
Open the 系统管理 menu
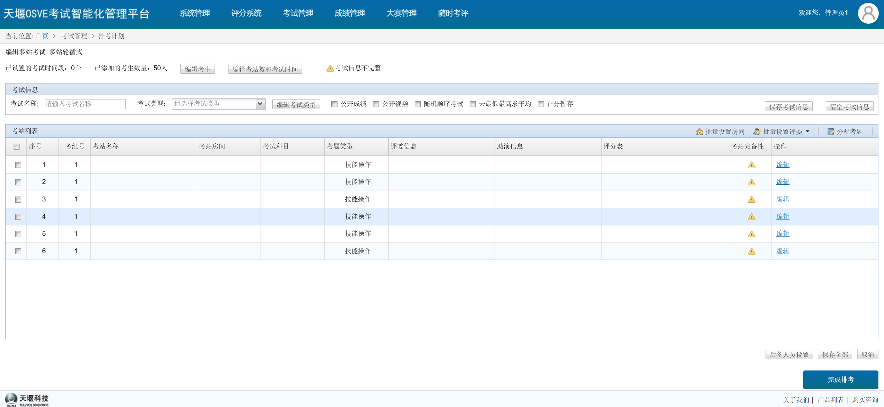click(x=195, y=13)
